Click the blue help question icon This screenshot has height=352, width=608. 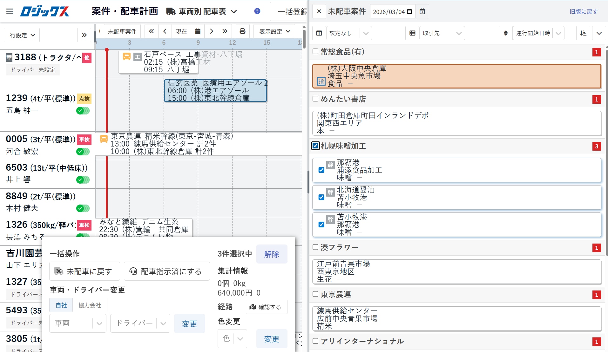pos(257,11)
